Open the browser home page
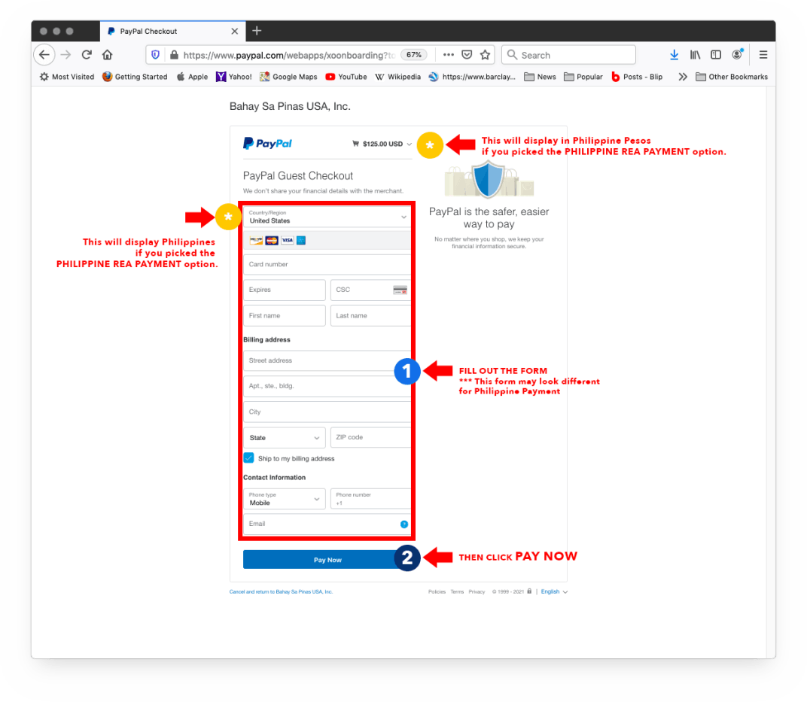807x702 pixels. 107,54
